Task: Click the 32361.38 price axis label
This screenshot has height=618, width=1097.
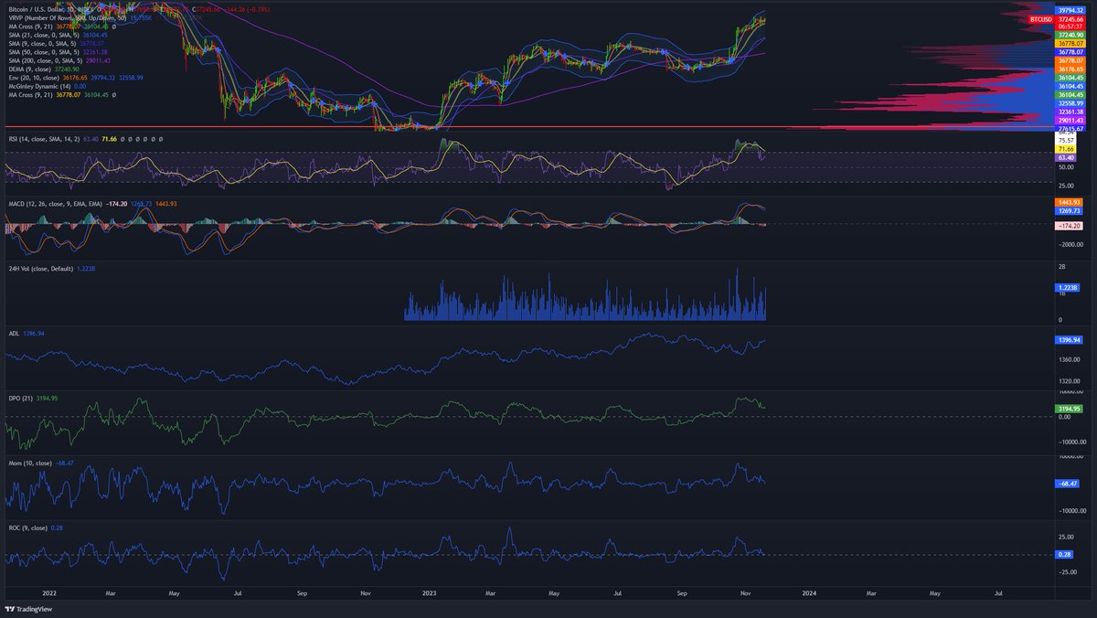Action: (1071, 112)
